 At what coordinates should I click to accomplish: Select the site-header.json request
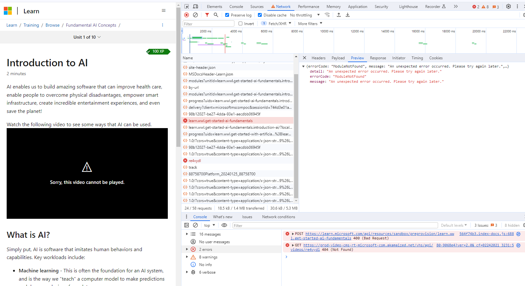(237, 67)
